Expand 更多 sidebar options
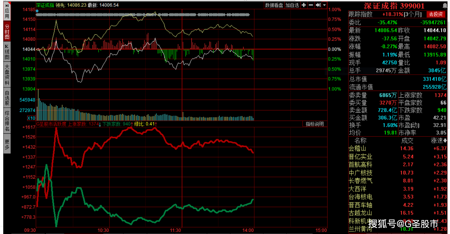The height and width of the screenshot is (234, 450). pyautogui.click(x=7, y=144)
